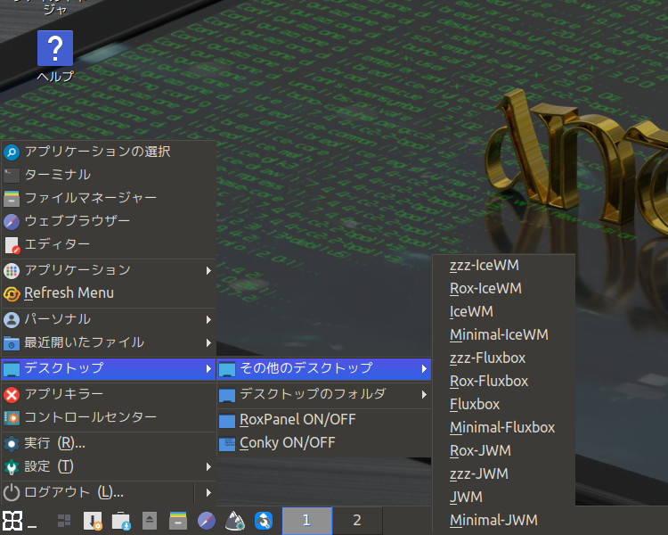Click the colorful Applications grid icon
The height and width of the screenshot is (535, 668).
12,270
